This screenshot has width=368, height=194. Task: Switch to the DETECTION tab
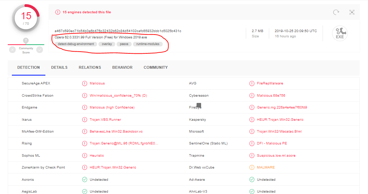[28, 68]
